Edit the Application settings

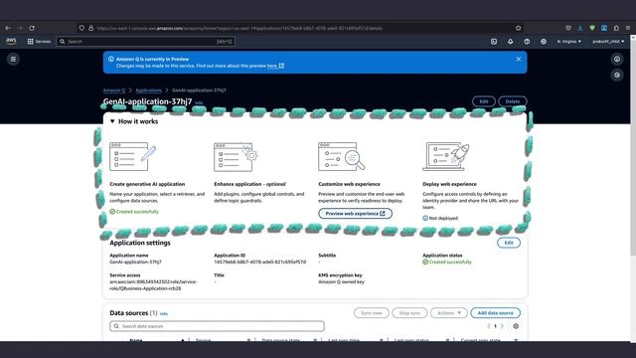(x=509, y=243)
